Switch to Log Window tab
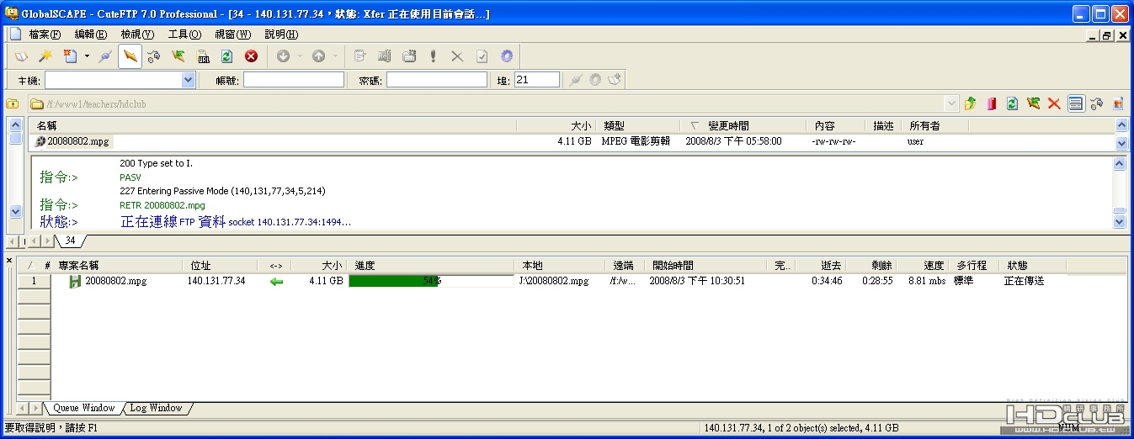Image resolution: width=1134 pixels, height=439 pixels. click(156, 408)
